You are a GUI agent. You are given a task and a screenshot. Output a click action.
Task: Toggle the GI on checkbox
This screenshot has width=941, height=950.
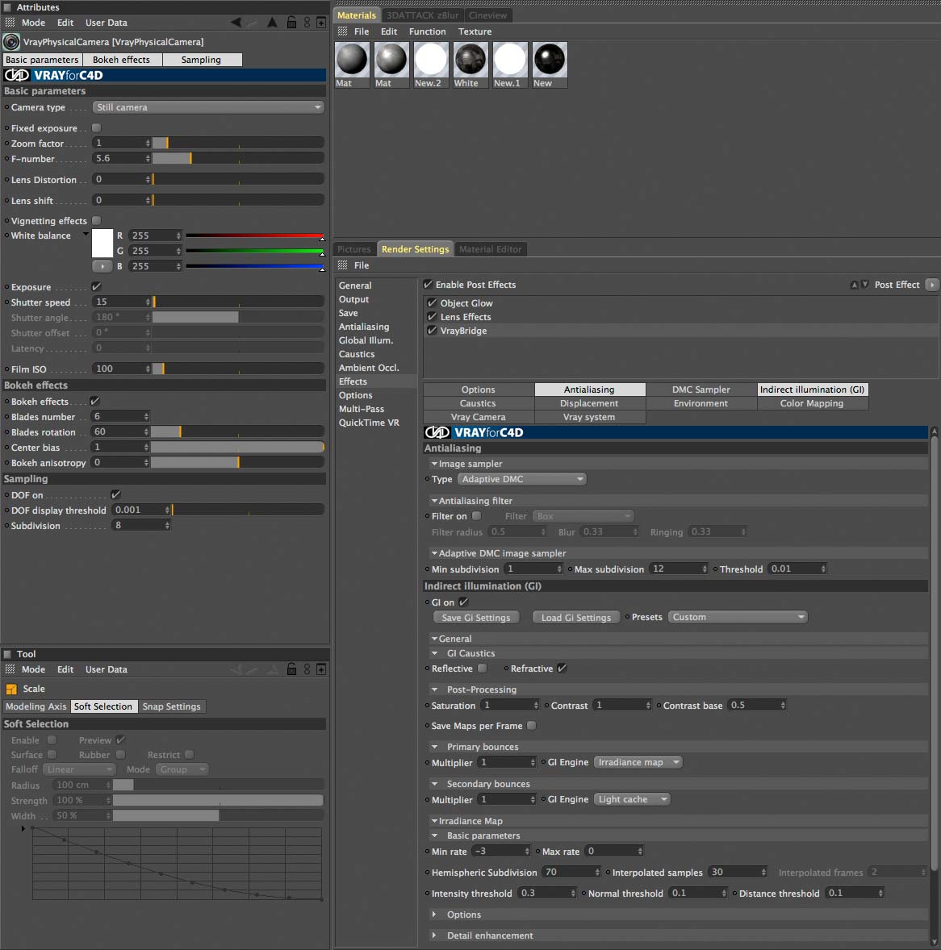[464, 602]
